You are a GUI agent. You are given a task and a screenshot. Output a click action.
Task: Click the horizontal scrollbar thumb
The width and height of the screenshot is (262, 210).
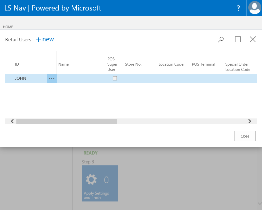[x=66, y=121]
